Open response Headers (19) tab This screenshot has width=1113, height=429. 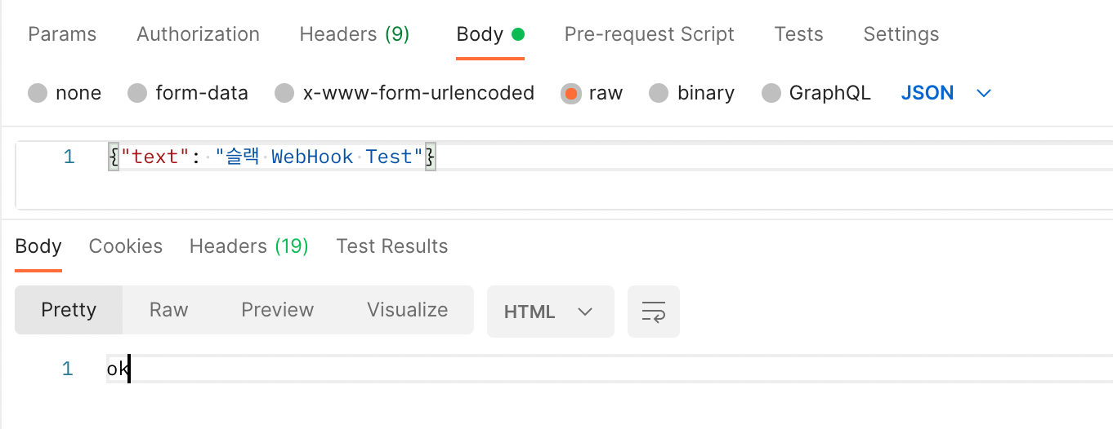coord(248,246)
